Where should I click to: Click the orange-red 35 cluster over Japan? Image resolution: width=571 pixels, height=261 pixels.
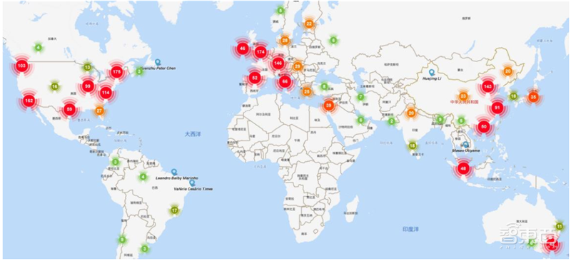533,97
